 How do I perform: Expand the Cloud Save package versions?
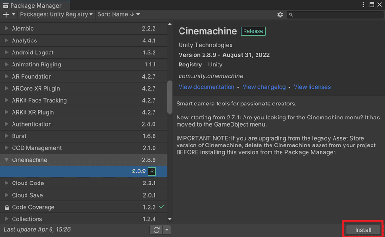(6, 195)
